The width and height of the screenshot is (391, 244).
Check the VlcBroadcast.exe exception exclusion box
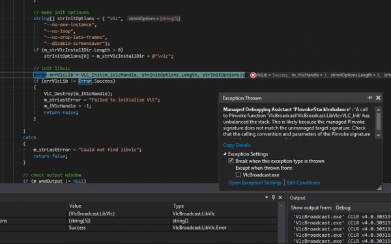tap(239, 174)
